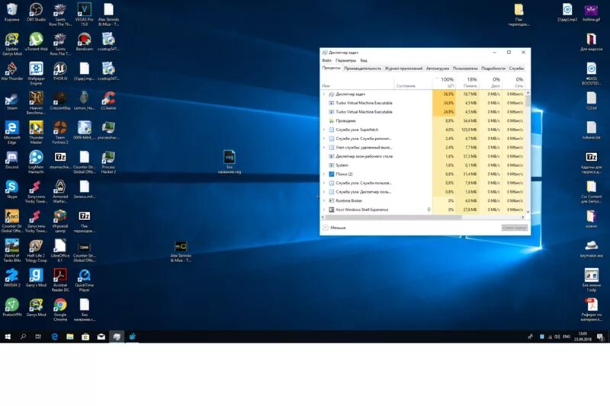Open the OBS Studio desktop shortcut
This screenshot has height=406, width=610.
tap(36, 12)
